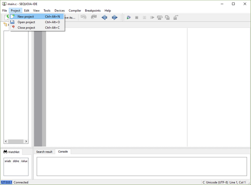The image size is (251, 185).
Task: Click the blue forward navigation arrow
Action: pos(115,17)
